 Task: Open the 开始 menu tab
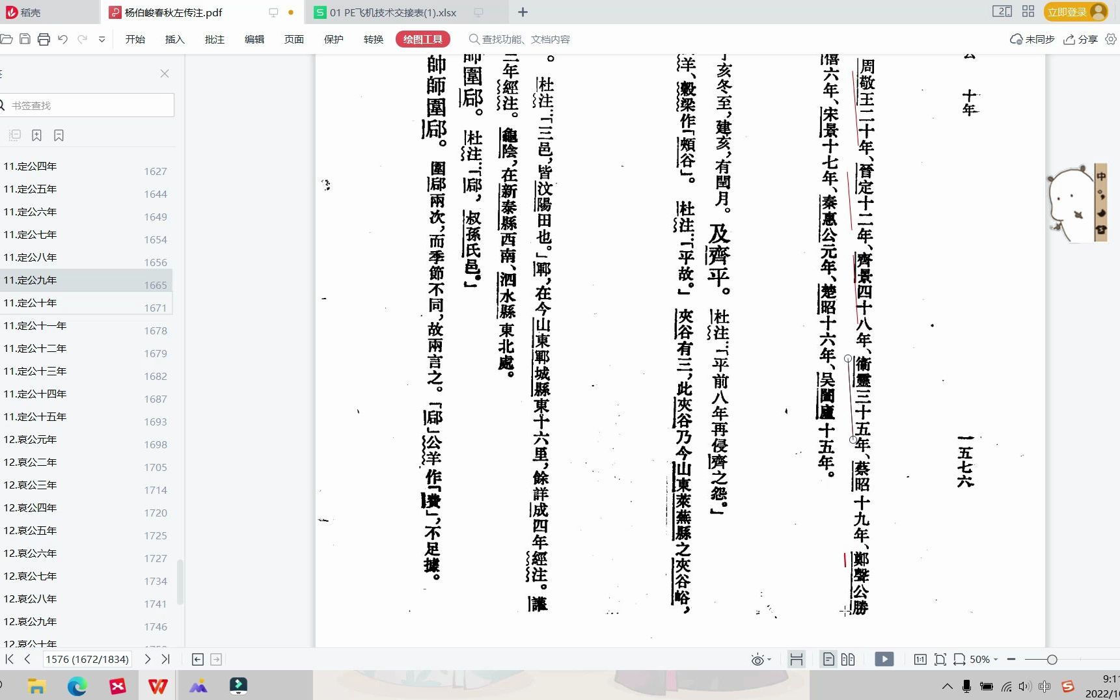click(x=135, y=39)
